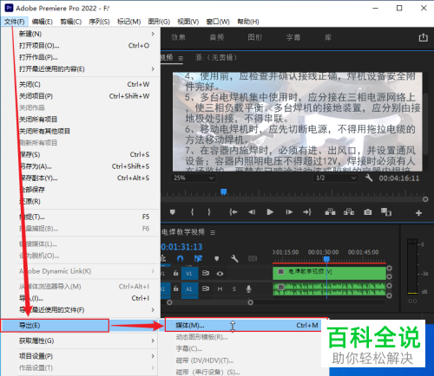Export frame with the camera icon
434x376 pixels.
point(368,212)
